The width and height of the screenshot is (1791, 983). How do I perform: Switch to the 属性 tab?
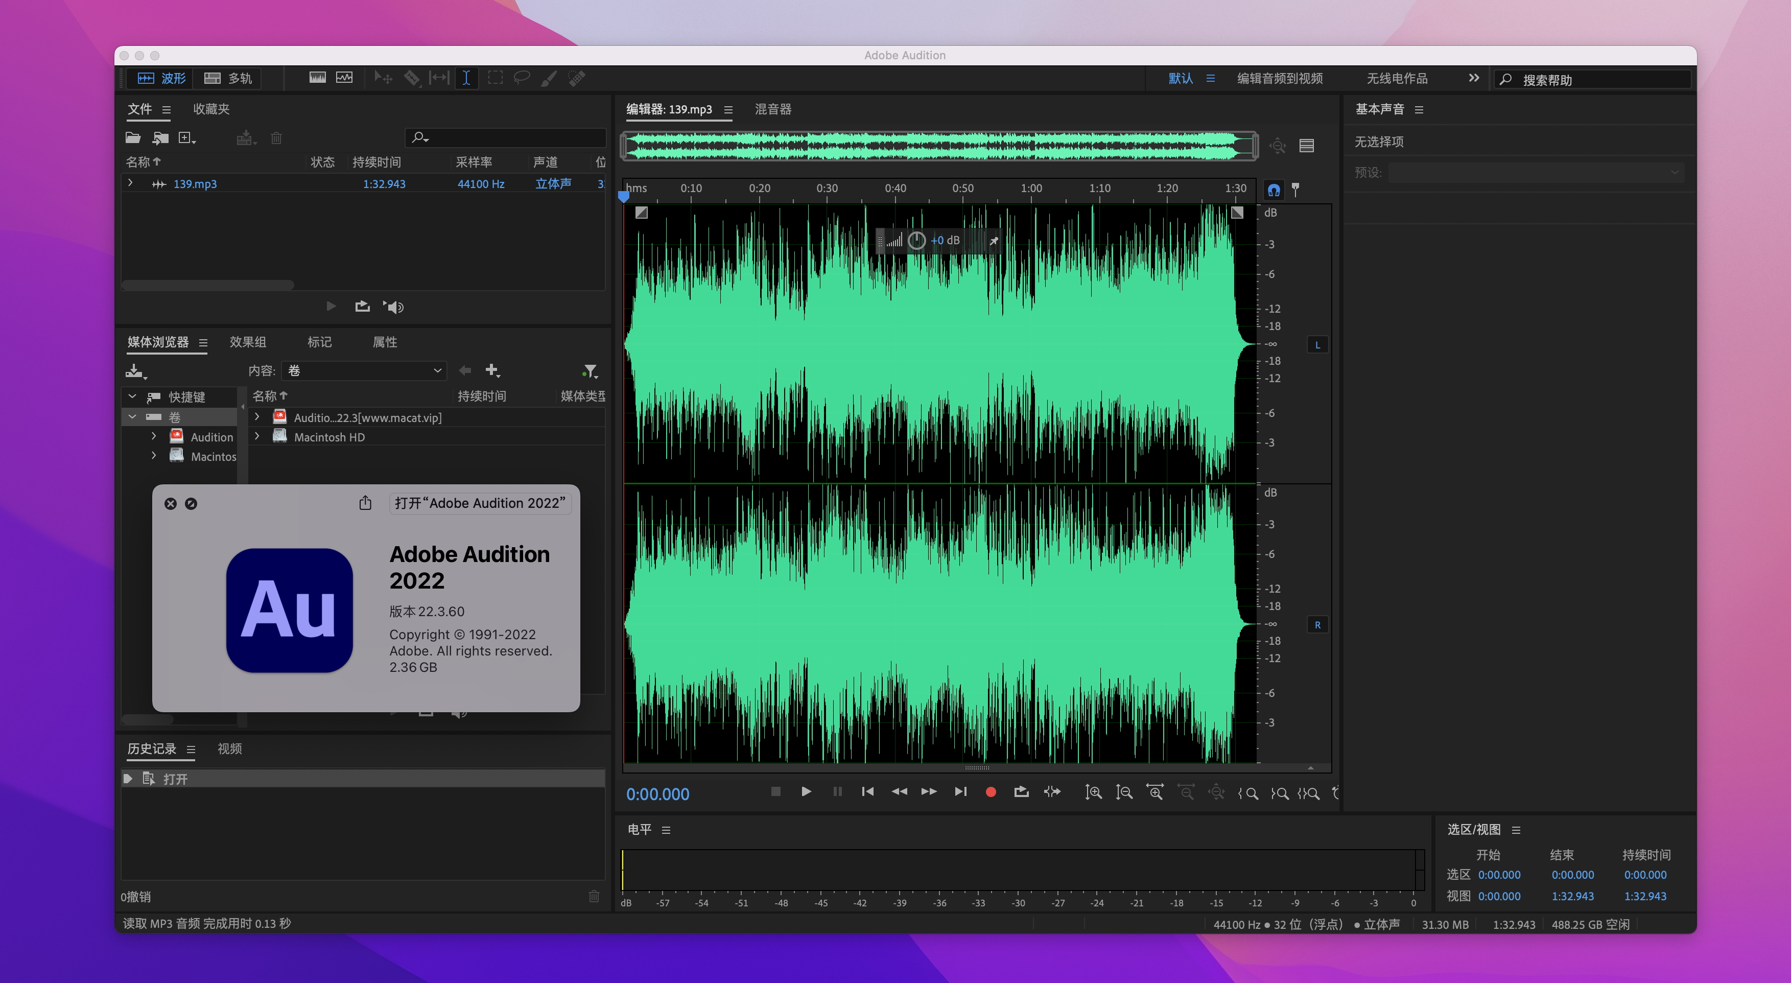click(x=385, y=342)
